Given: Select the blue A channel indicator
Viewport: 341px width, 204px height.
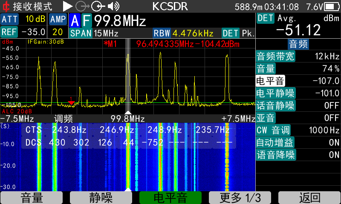Looking at the screenshot, I should click(75, 21).
